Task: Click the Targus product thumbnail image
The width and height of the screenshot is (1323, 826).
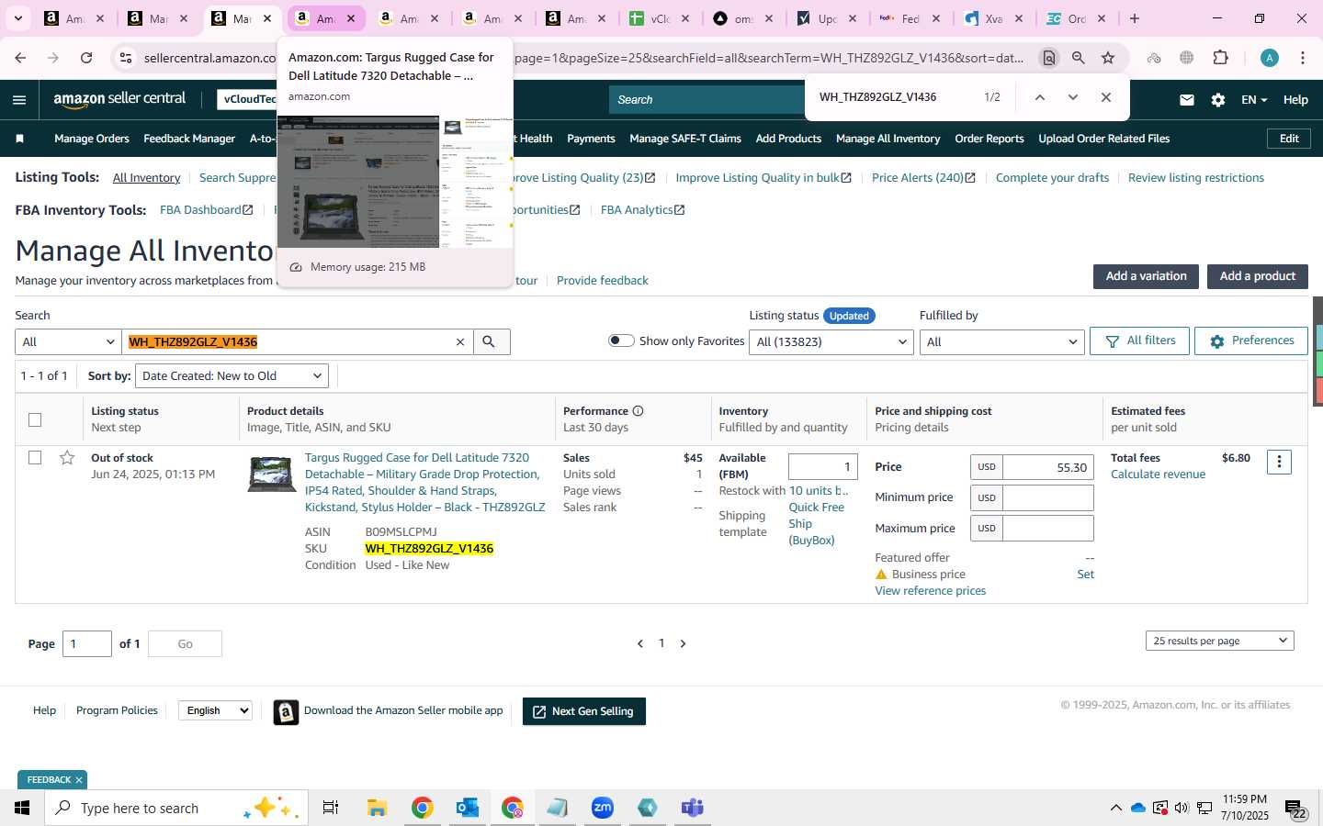Action: click(x=272, y=474)
